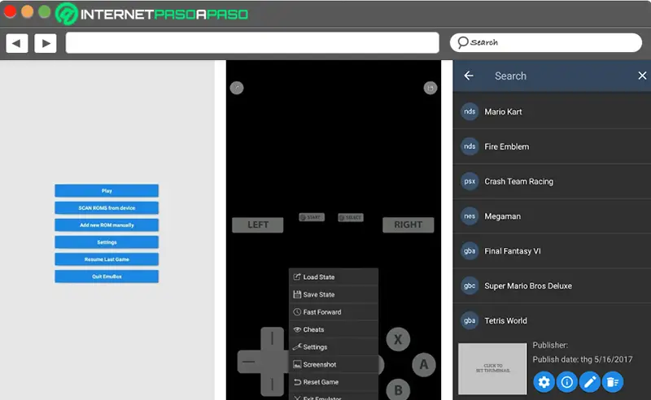Click the nds badge beside Mario Kart

click(x=470, y=111)
